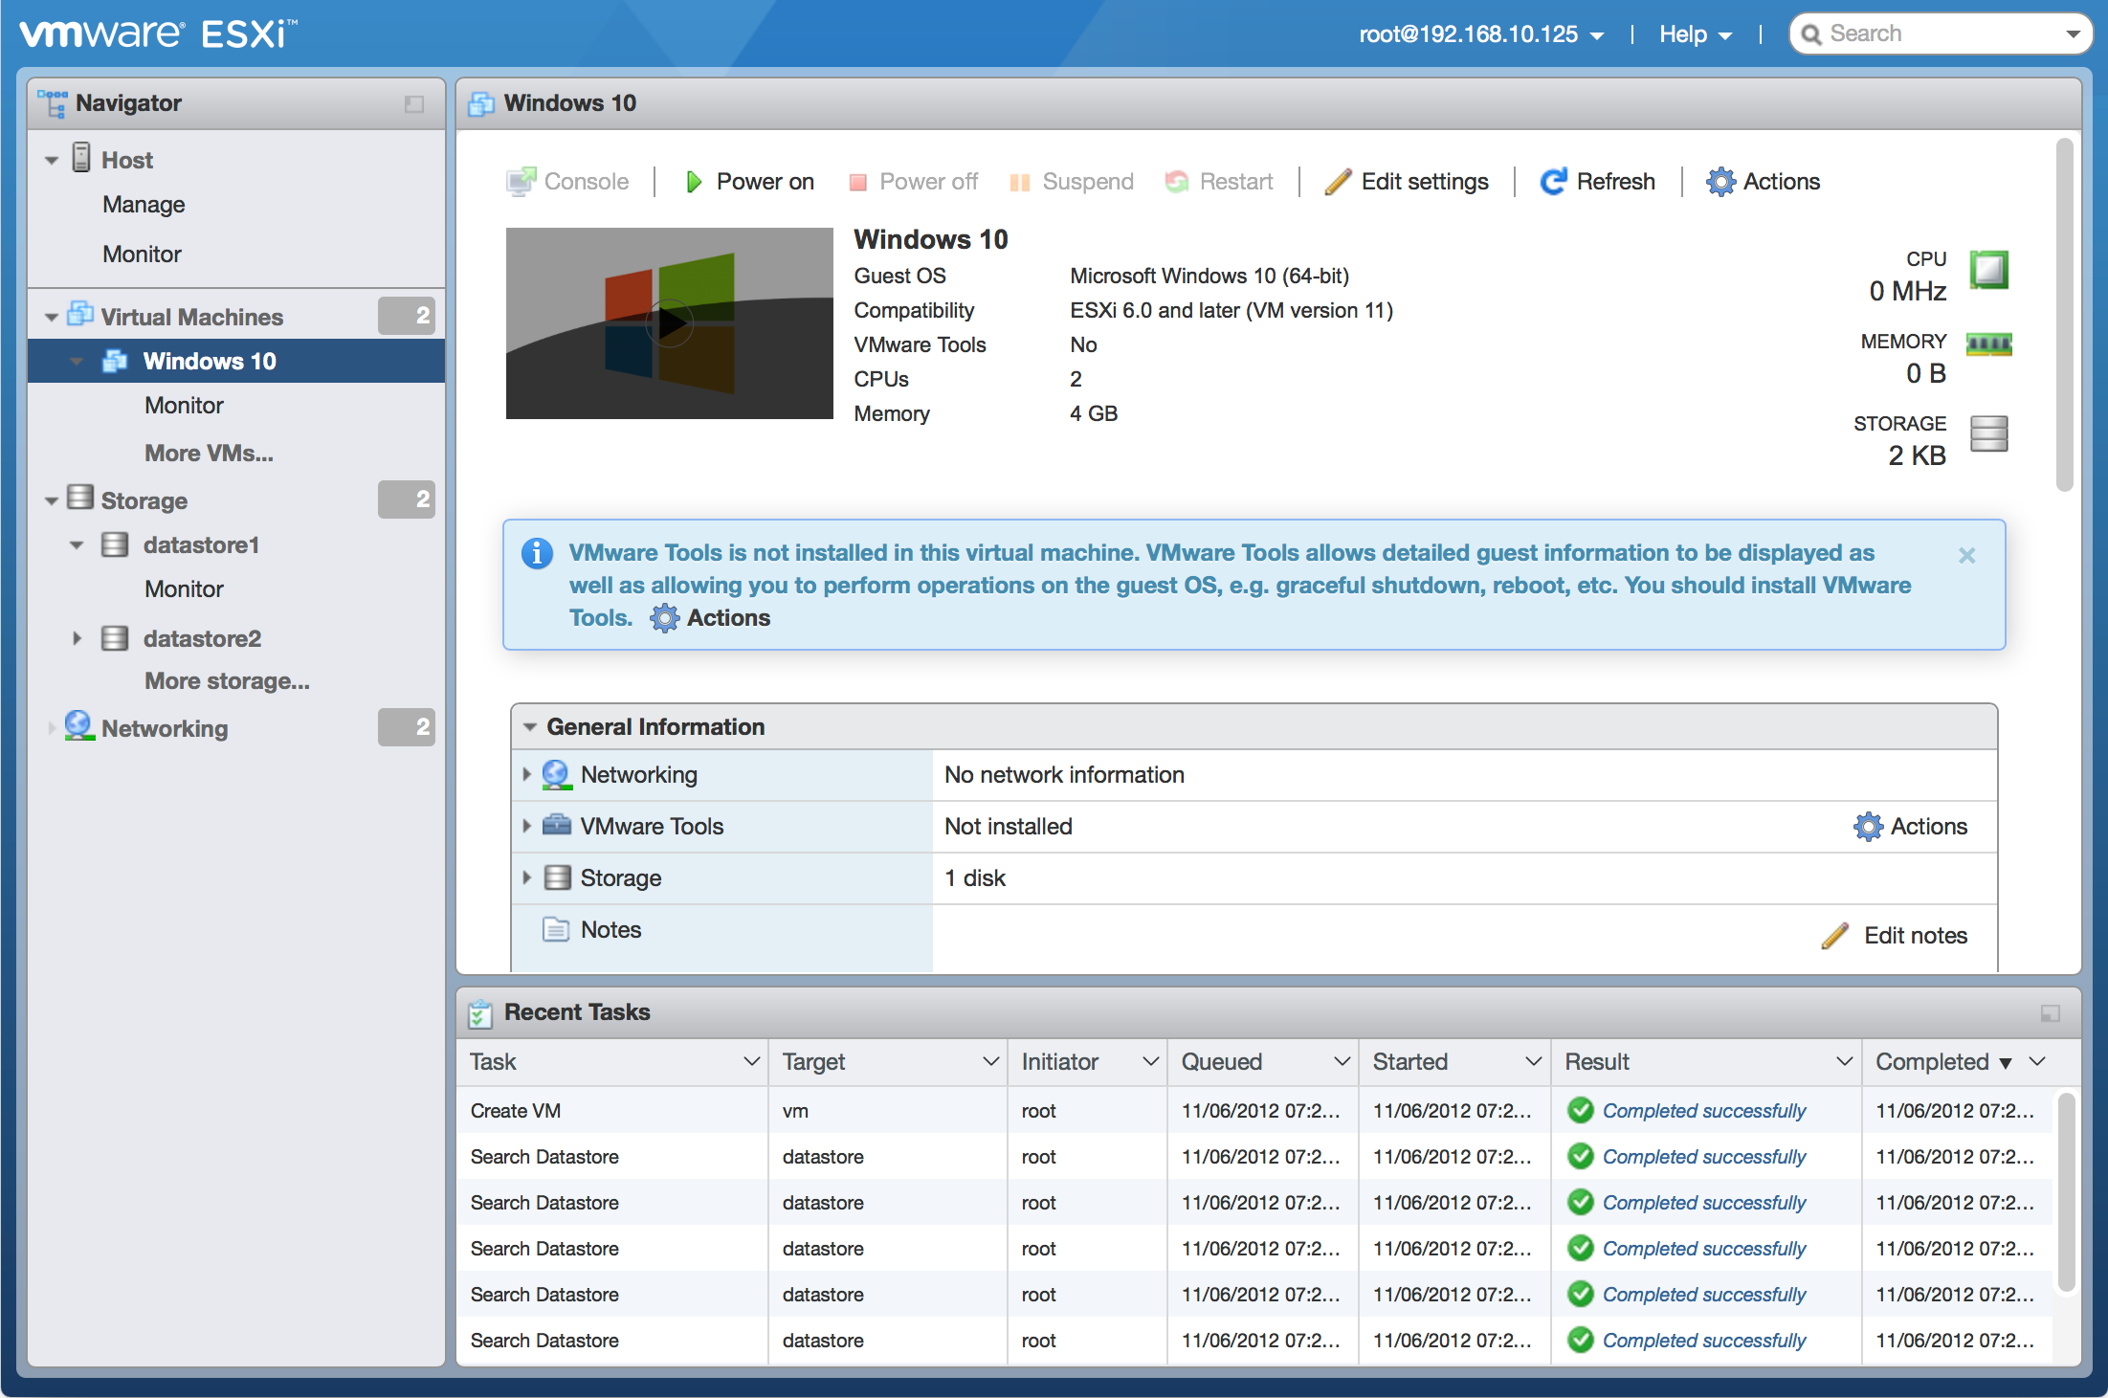The image size is (2108, 1398).
Task: Collapse the Host tree node
Action: [x=52, y=161]
